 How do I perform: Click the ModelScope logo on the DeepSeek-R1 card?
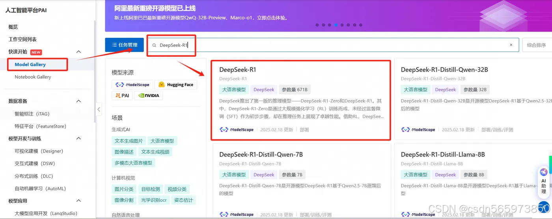click(x=237, y=130)
